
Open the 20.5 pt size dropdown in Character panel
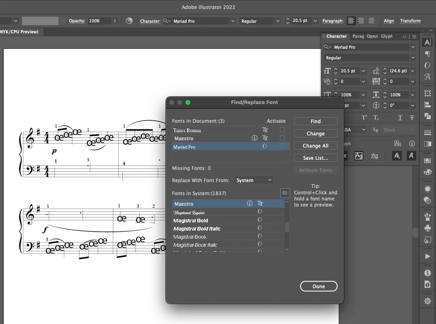coord(363,71)
